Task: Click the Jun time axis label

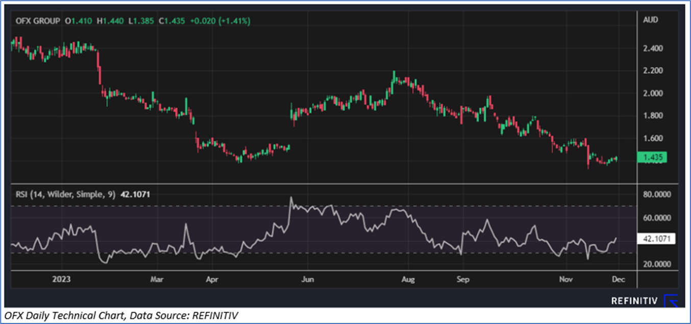Action: tap(308, 279)
